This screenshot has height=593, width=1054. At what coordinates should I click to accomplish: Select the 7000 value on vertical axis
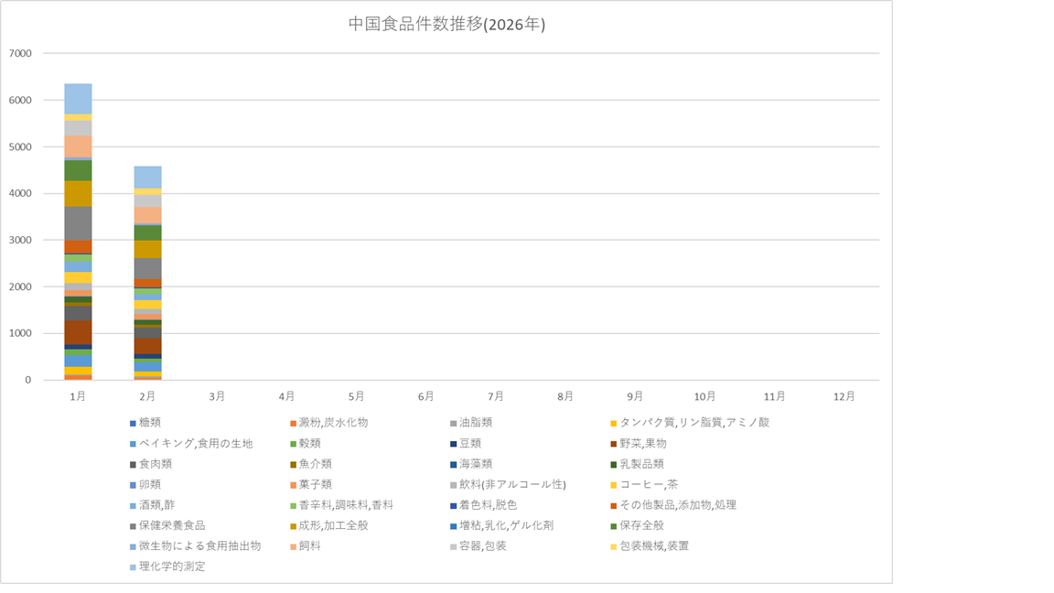coord(18,54)
